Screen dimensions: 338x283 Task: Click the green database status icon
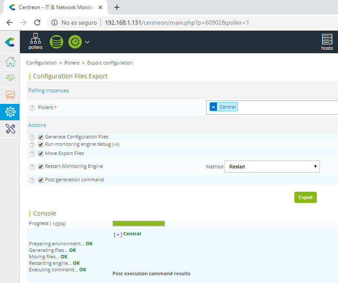tap(56, 42)
